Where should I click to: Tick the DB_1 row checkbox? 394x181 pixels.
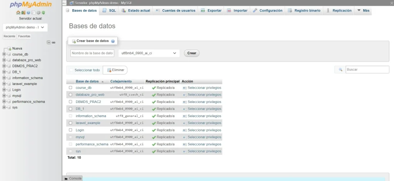[70, 109]
